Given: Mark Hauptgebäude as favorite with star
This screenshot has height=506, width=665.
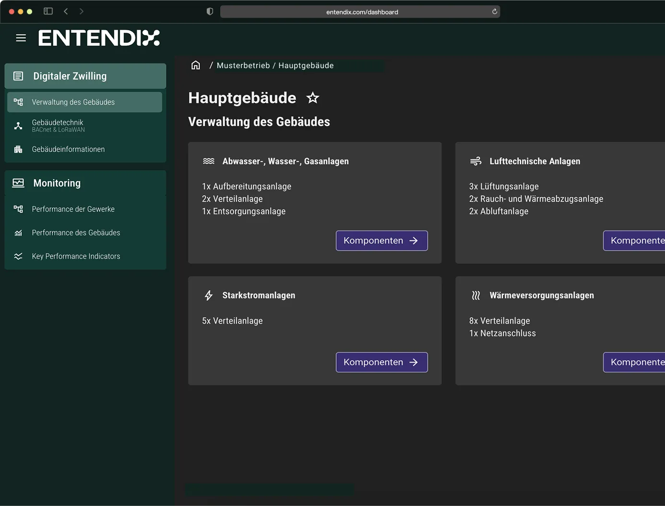Looking at the screenshot, I should (313, 98).
